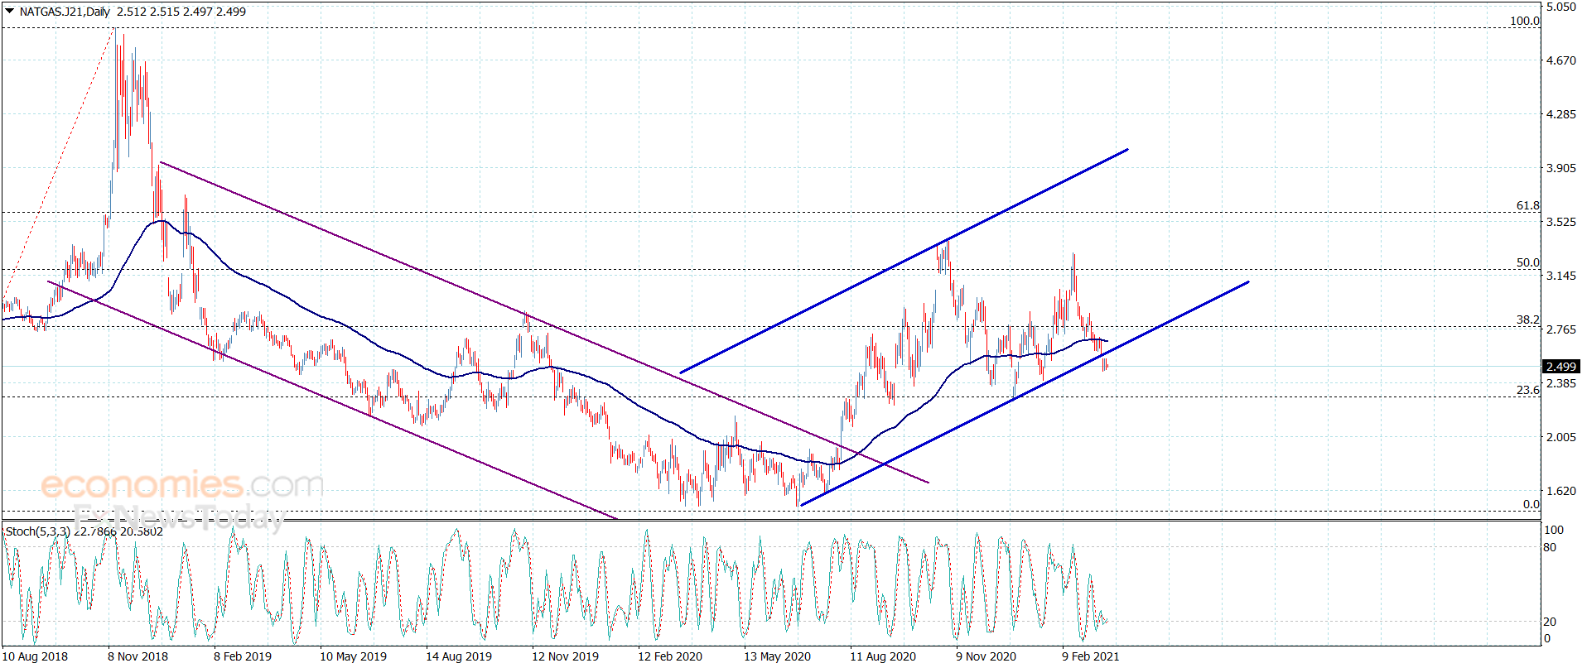Click the current price tag 2.499
The image size is (1587, 668).
coord(1561,367)
